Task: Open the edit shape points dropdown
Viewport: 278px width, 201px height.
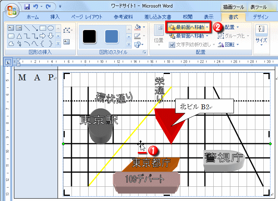Action: (68, 30)
